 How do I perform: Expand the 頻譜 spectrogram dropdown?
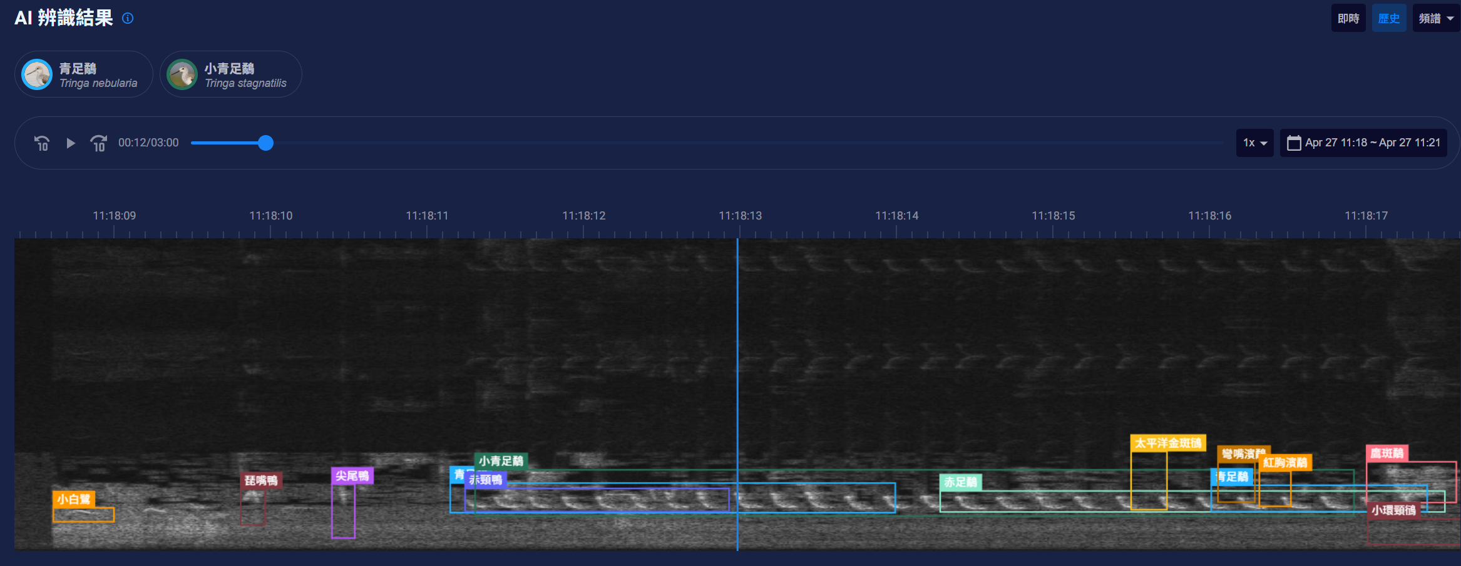(x=1436, y=18)
